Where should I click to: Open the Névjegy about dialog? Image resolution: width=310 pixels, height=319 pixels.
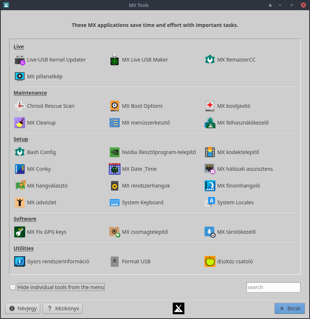[23, 308]
